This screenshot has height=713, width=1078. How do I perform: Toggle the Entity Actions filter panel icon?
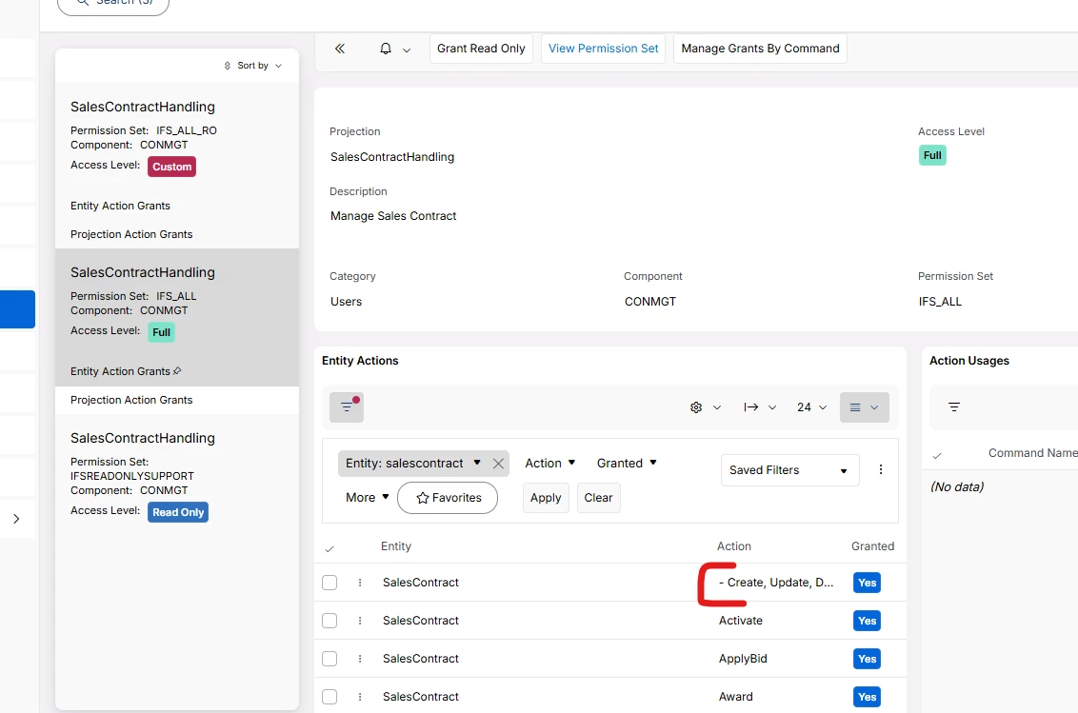coord(347,407)
